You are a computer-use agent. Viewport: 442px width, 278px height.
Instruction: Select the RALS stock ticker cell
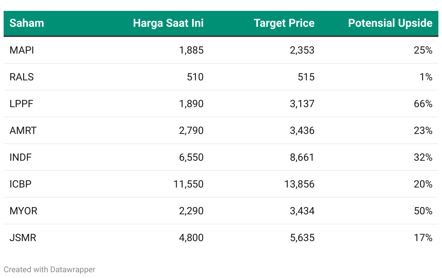pos(21,77)
